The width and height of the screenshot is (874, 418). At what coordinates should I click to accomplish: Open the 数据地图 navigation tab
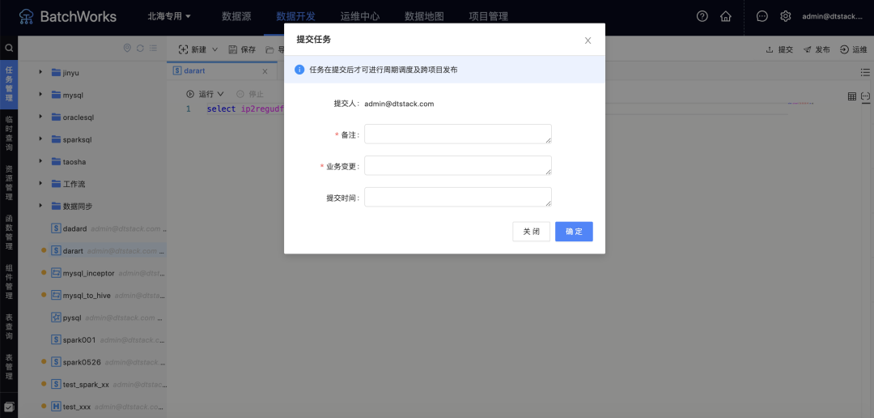coord(424,16)
